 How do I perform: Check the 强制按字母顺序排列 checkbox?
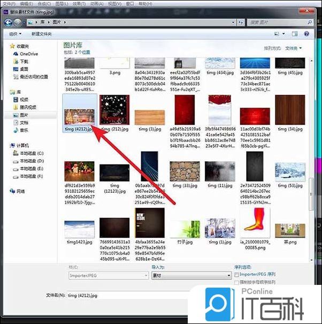(236, 282)
